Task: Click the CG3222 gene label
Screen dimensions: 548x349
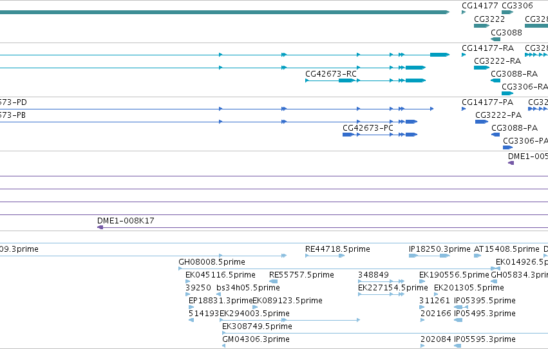Action: 489,19
